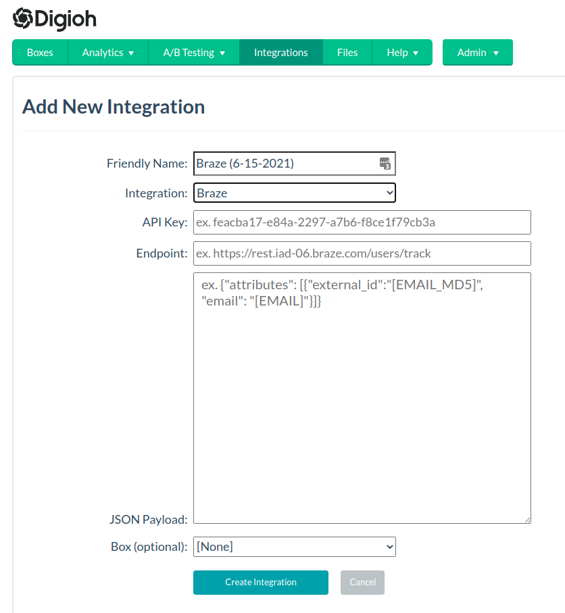
Task: Click the Integration label
Action: [156, 193]
